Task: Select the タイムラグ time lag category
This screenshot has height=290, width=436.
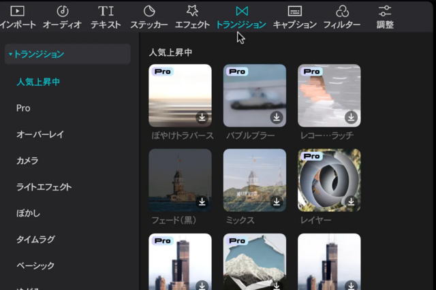Action: tap(36, 240)
